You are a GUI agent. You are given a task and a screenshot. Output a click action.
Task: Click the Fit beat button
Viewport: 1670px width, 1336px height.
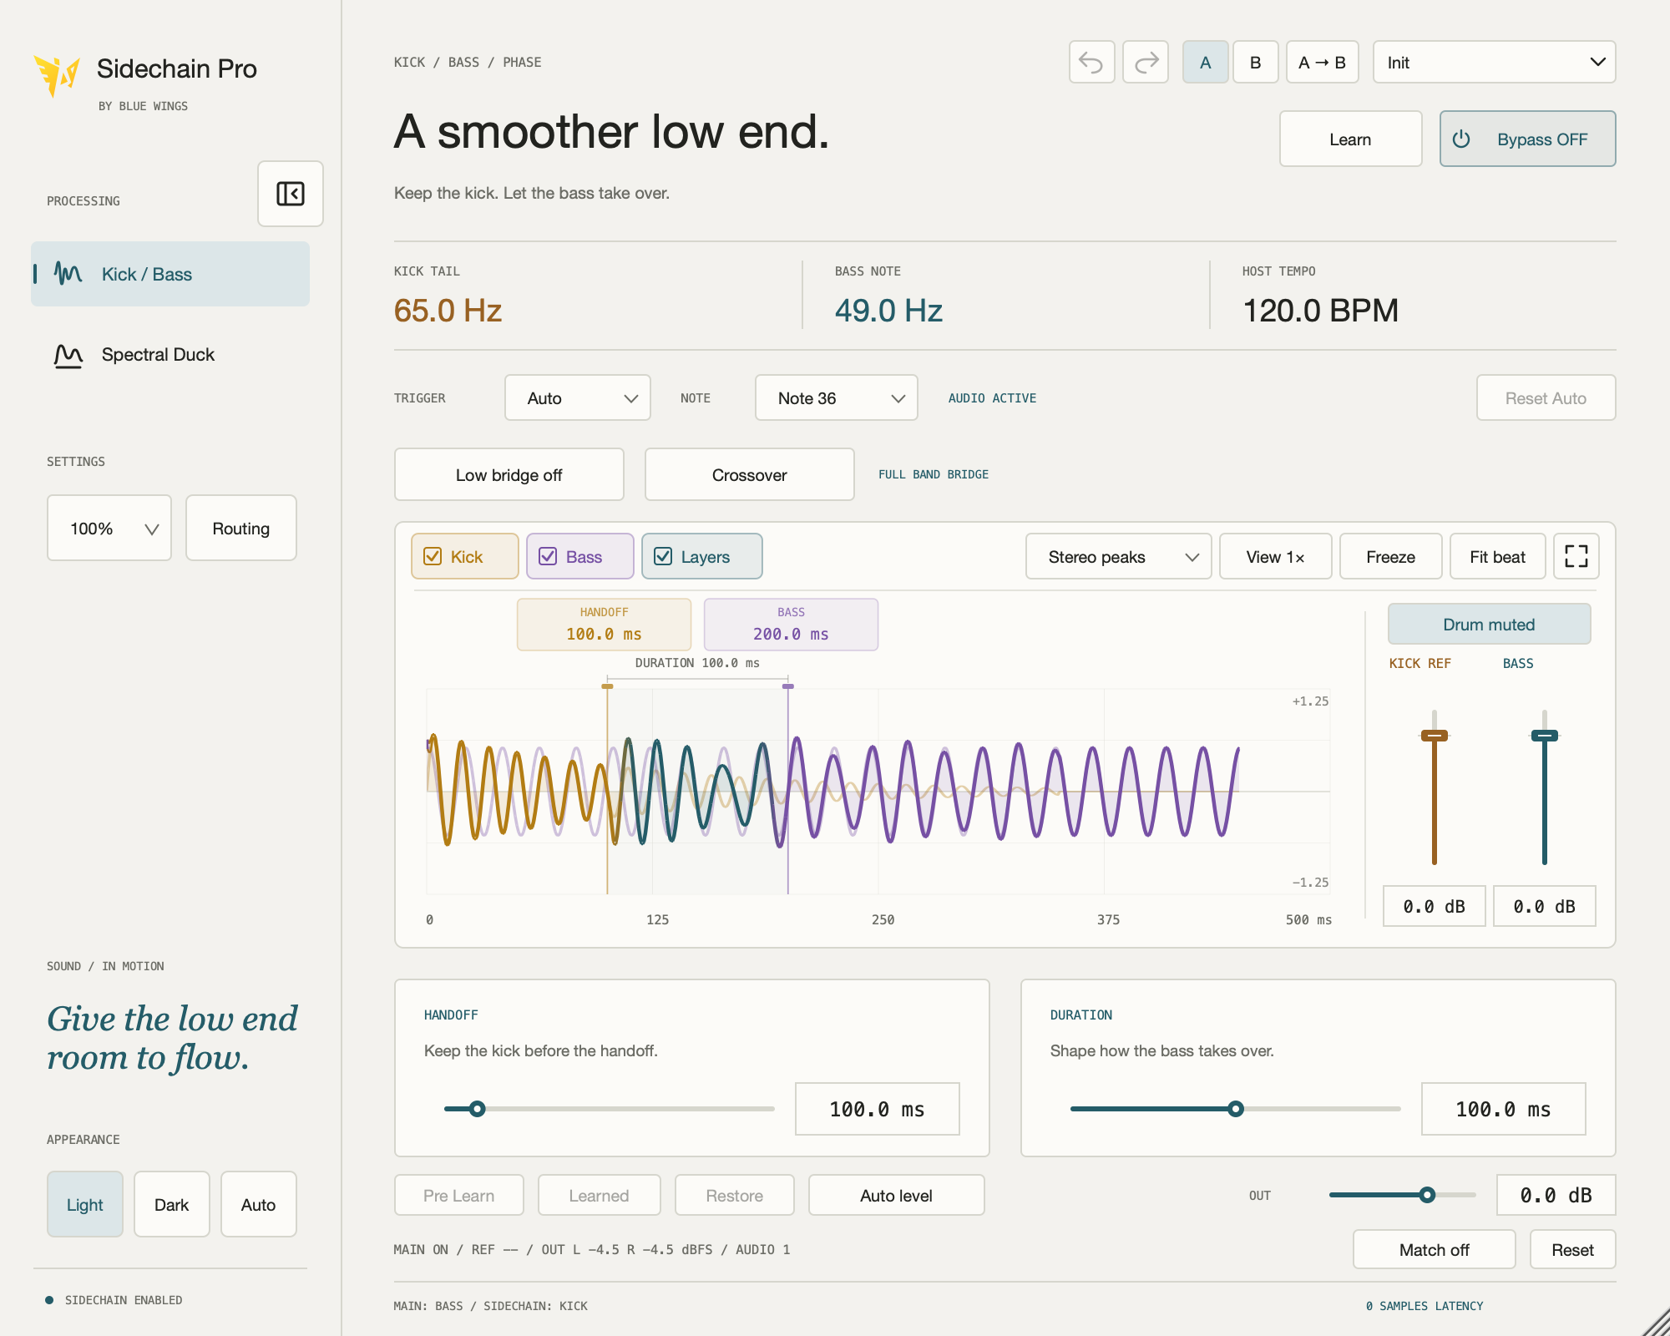(x=1498, y=556)
